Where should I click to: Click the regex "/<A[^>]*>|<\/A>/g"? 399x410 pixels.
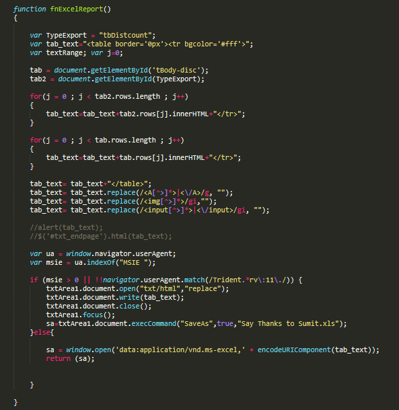pyautogui.click(x=174, y=193)
